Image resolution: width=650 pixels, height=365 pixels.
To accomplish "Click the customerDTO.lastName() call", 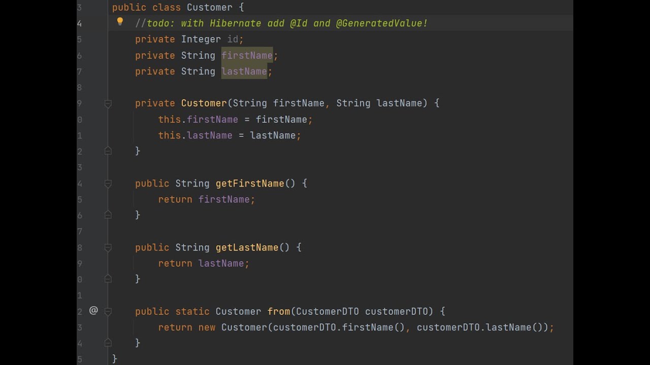I will (x=480, y=327).
